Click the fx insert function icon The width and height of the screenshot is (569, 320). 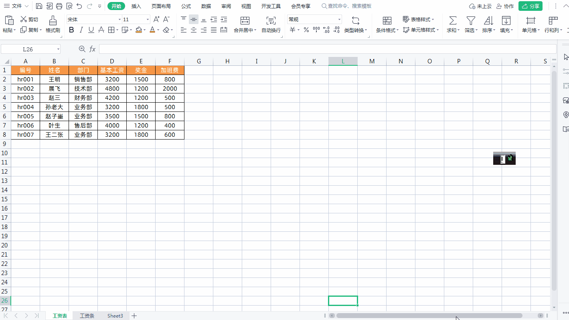coord(93,49)
